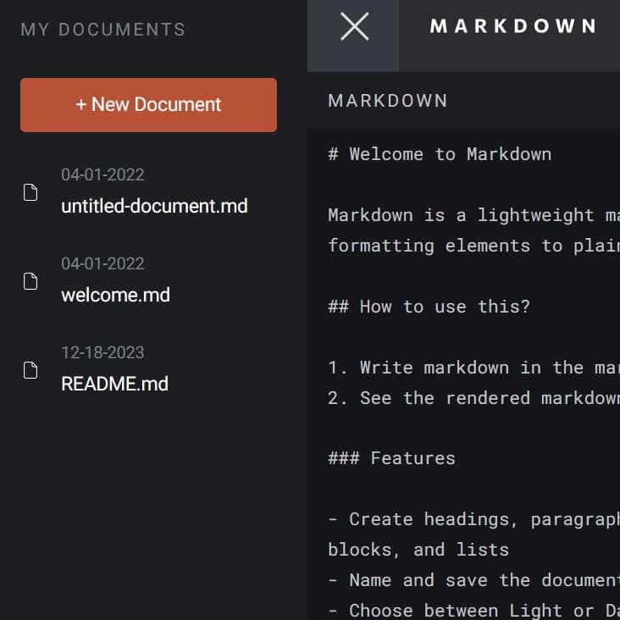Click the MARKDOWN editor pane label
Screen dimensions: 620x620
coord(388,101)
